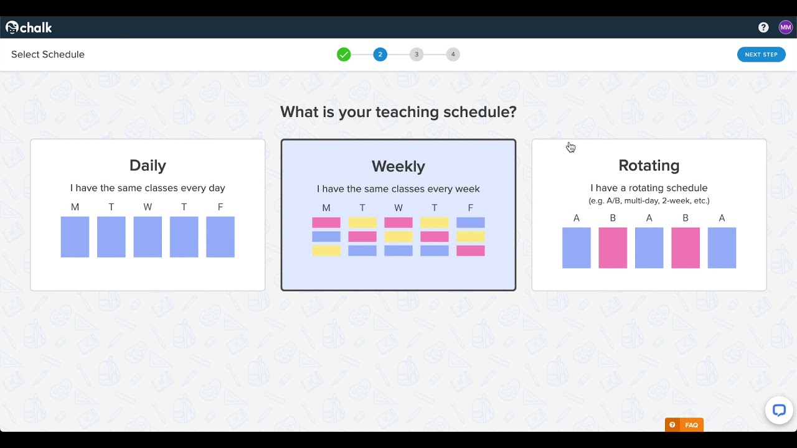Screen dimensions: 797x448
Task: Jump to step 4 in progress indicator
Action: tap(453, 55)
